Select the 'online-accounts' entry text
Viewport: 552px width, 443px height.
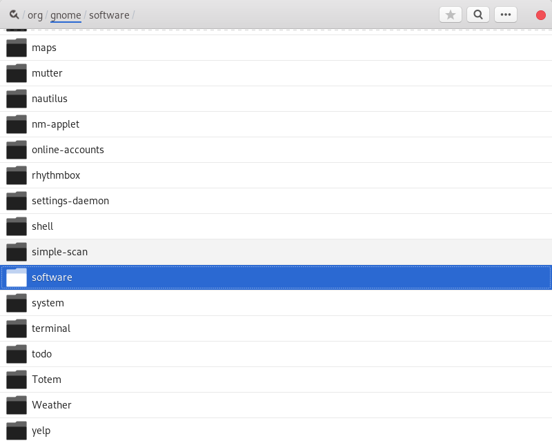tap(68, 150)
